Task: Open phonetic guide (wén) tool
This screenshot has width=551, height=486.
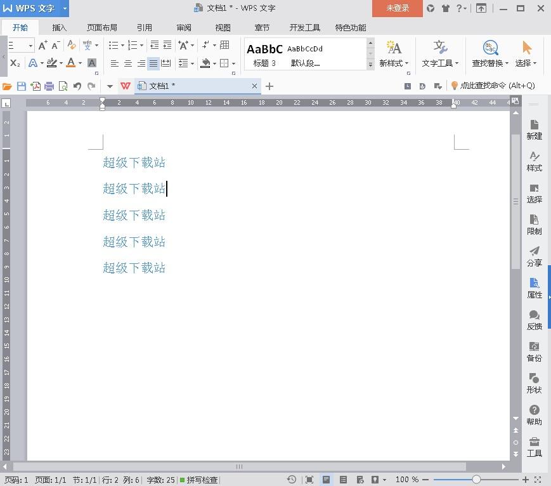Action: 87,45
